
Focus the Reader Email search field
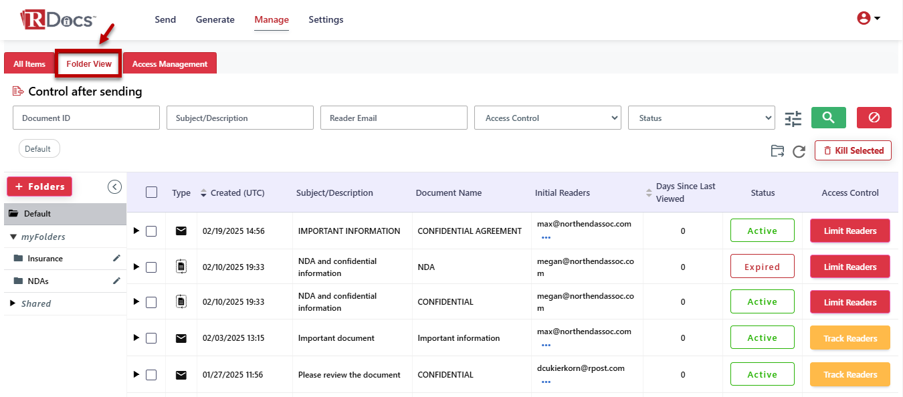394,118
